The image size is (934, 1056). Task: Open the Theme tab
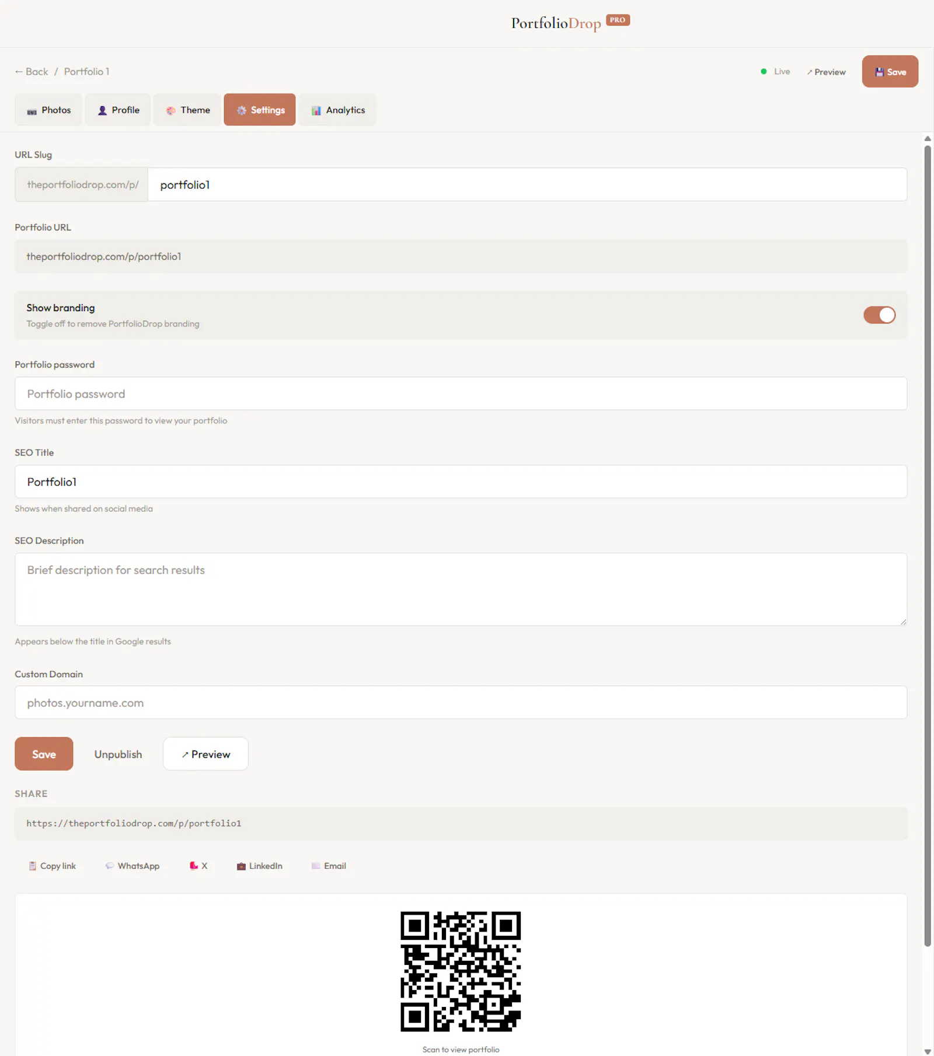187,110
